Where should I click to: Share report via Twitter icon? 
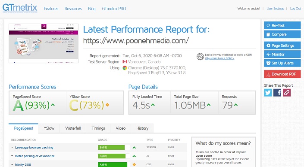[x=268, y=93]
